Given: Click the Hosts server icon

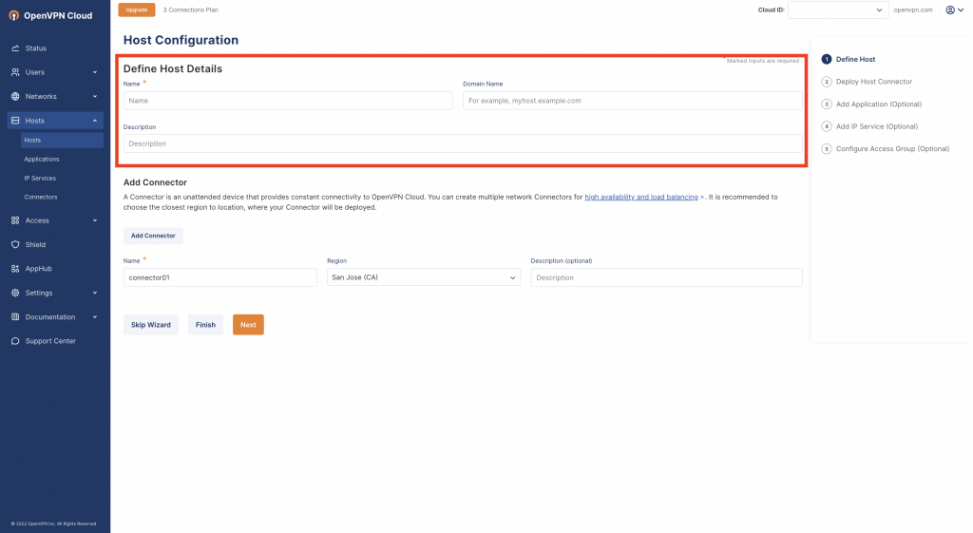Looking at the screenshot, I should coord(15,121).
